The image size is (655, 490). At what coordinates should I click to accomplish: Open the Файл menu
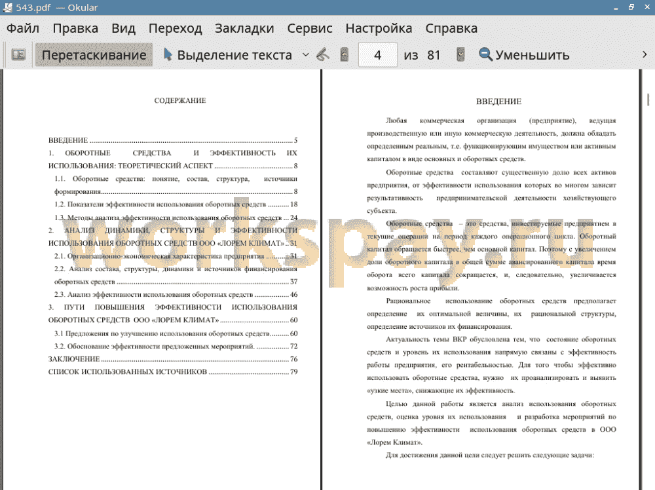click(23, 28)
